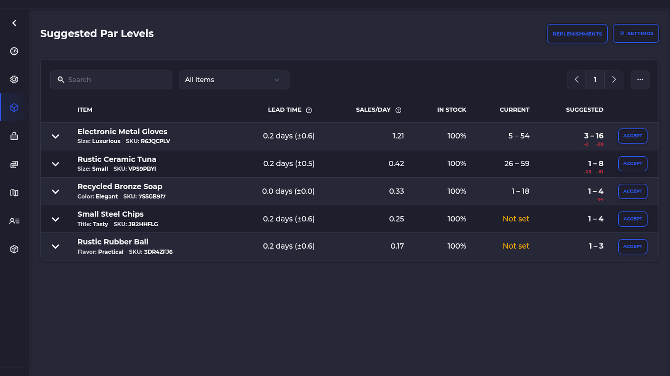Click current par 5 – 54 value
The width and height of the screenshot is (670, 376).
[x=519, y=136]
